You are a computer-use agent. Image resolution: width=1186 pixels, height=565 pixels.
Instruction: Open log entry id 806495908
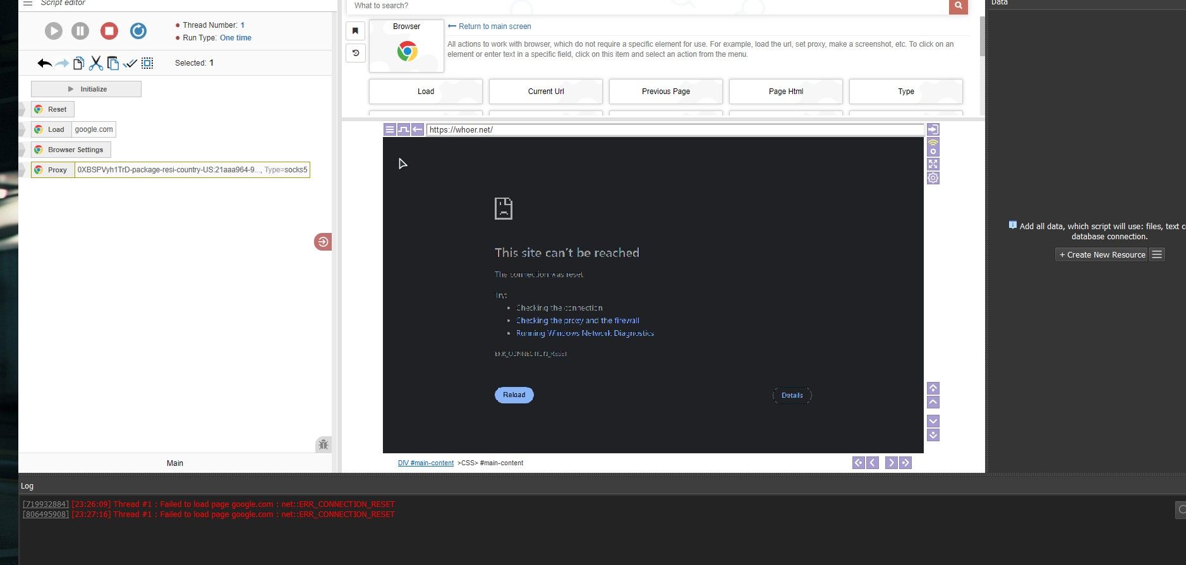coord(45,514)
